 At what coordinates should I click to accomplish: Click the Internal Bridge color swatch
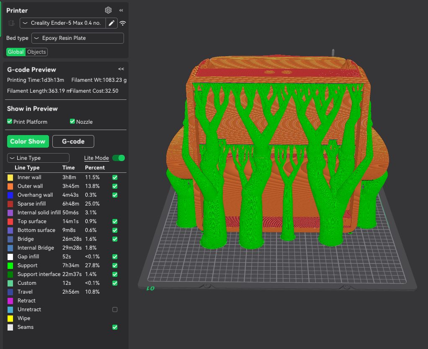click(x=10, y=248)
